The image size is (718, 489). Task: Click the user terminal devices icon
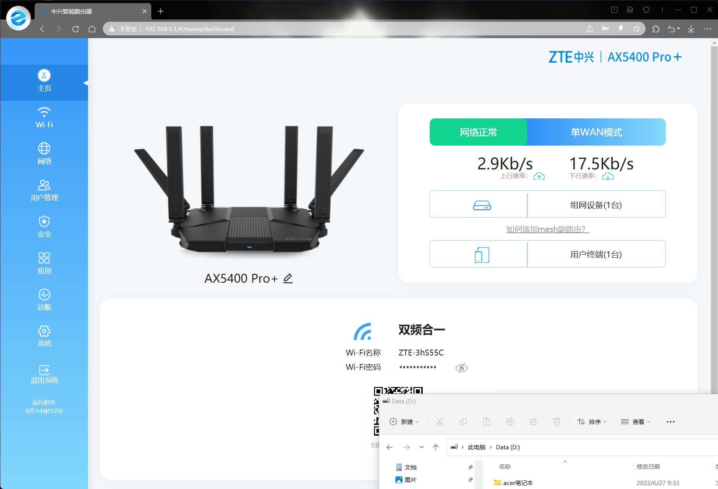[482, 255]
